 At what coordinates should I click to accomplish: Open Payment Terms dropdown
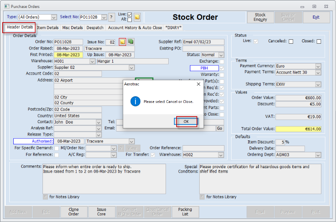[318, 73]
